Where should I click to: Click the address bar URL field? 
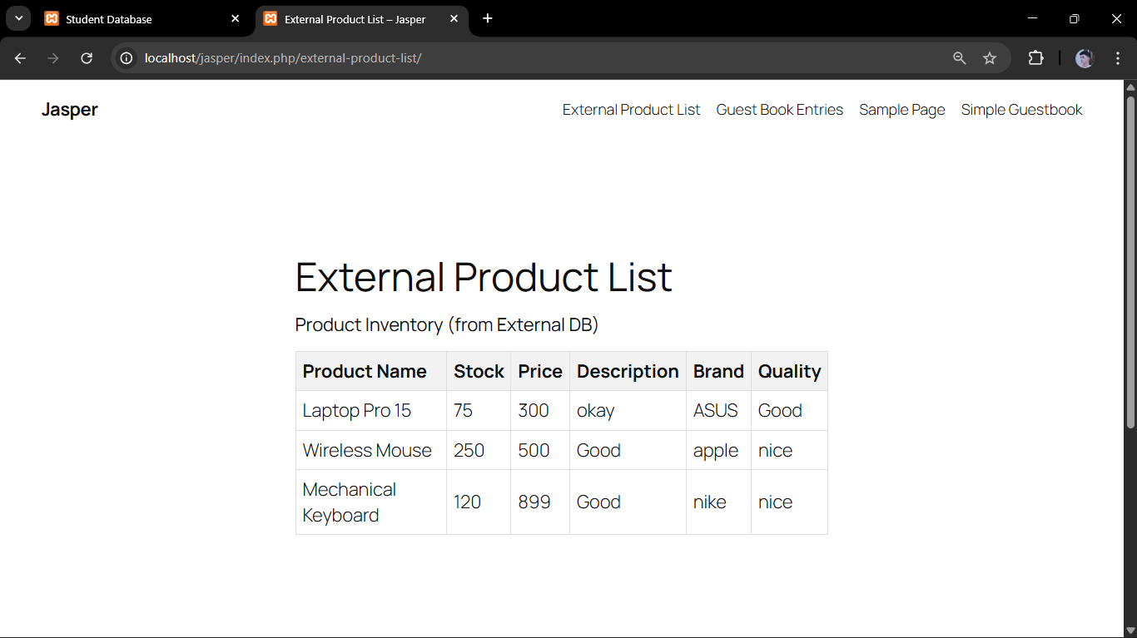(533, 58)
